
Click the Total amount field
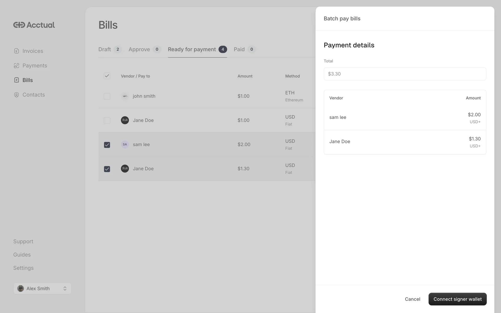405,74
